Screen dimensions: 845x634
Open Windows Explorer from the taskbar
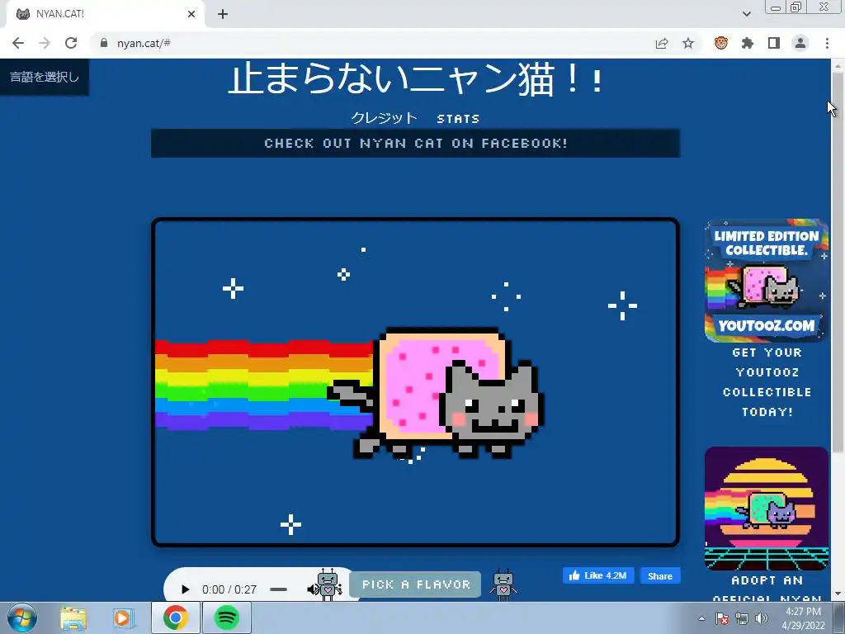tap(73, 618)
